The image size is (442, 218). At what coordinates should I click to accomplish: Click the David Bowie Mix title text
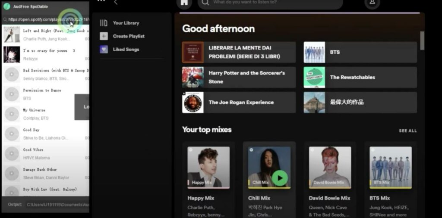(329, 198)
